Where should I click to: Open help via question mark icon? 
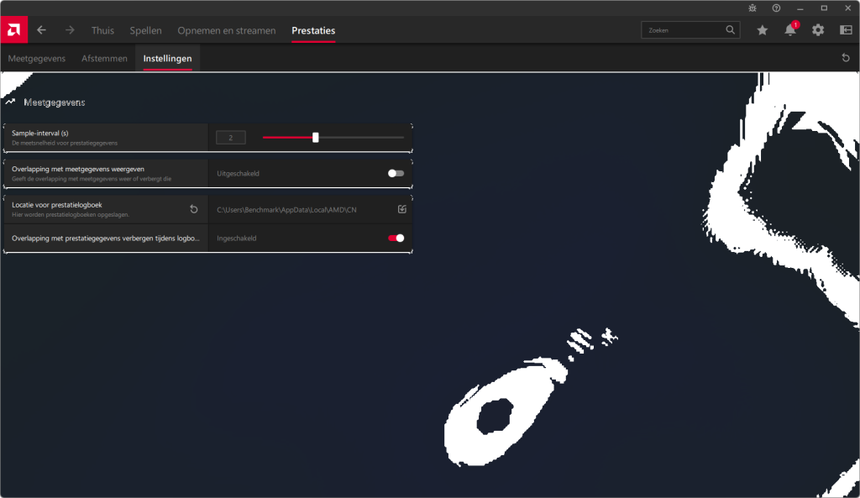776,8
